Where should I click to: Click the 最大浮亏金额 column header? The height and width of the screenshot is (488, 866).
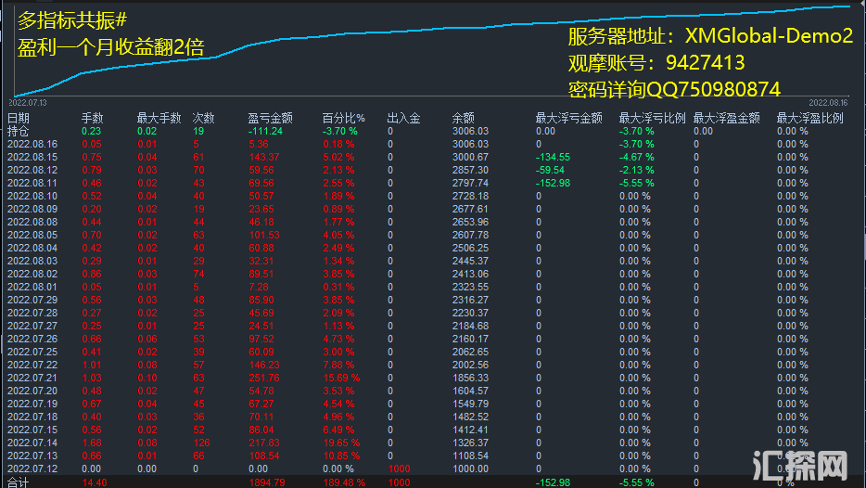click(568, 119)
